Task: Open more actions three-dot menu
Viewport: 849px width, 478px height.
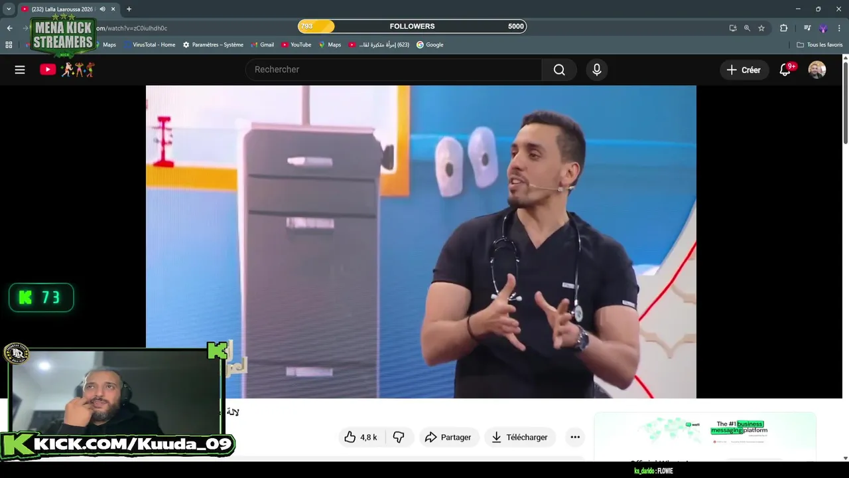Action: (x=575, y=437)
